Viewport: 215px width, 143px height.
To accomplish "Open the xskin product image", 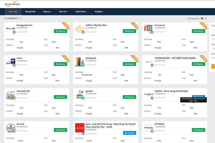I will pyautogui.click(x=11, y=62).
